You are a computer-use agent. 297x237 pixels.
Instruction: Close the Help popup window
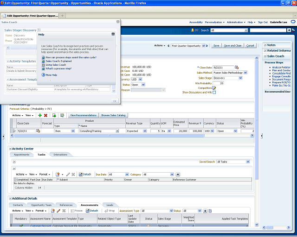113,34
